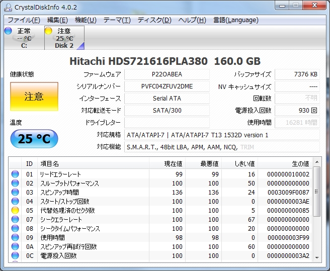Click raw value 0000000003AE
The width and height of the screenshot is (330, 271).
coord(288,201)
